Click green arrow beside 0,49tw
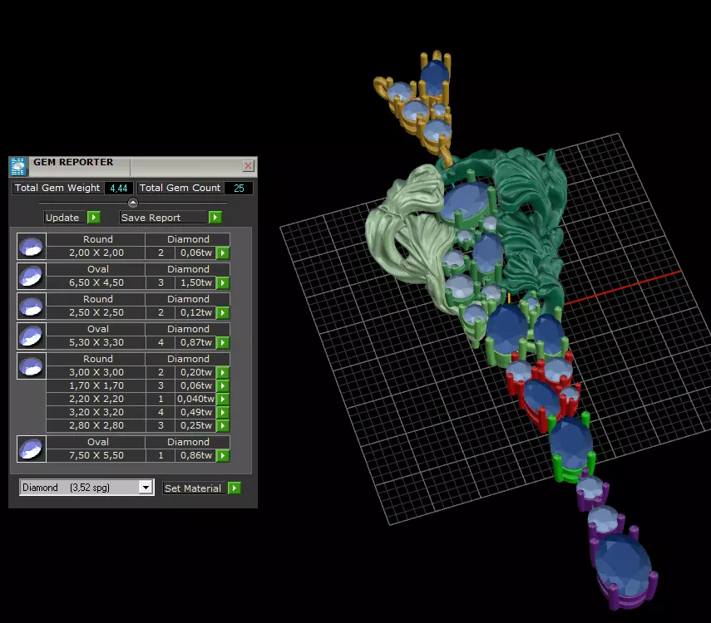The width and height of the screenshot is (711, 623). coord(223,412)
